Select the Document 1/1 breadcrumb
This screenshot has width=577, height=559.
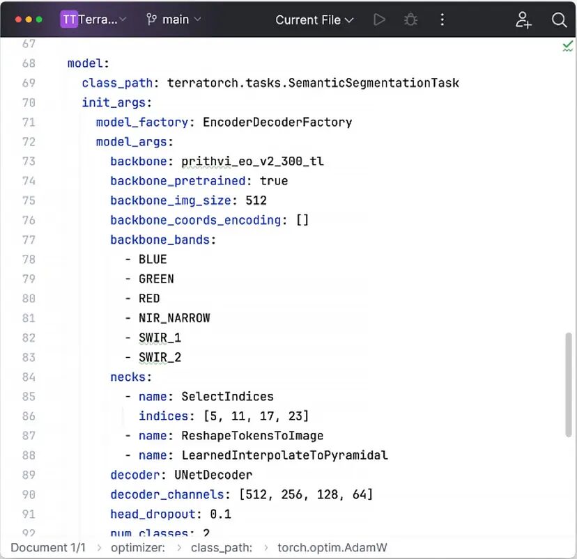click(x=48, y=547)
